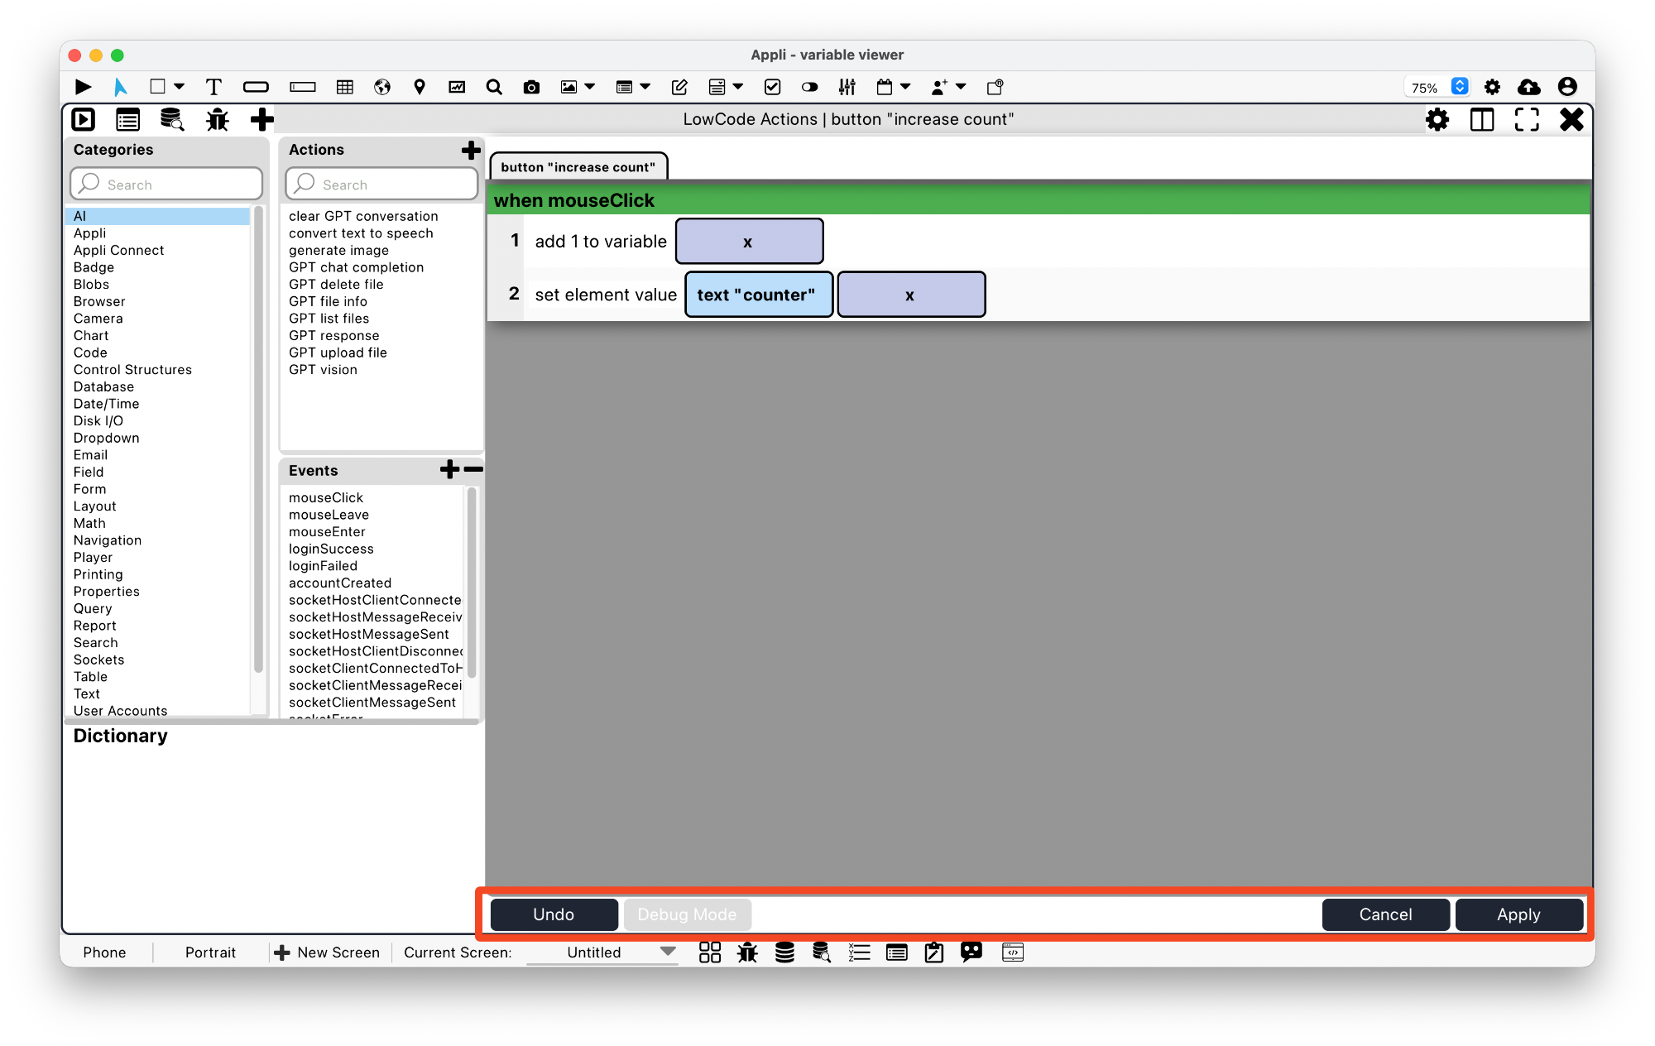Expand the calendar element dropdown
Image resolution: width=1655 pixels, height=1046 pixels.
point(907,86)
